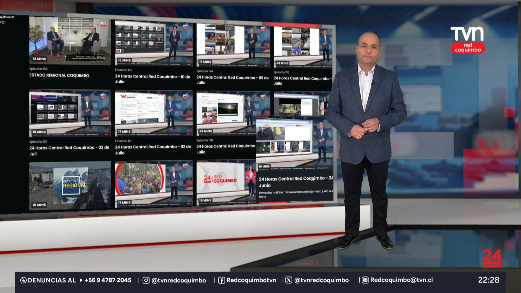Screen dimensions: 521x293
Task: Click the Instagram icon next to @tvnredcoquimbo
Action: coord(146,280)
